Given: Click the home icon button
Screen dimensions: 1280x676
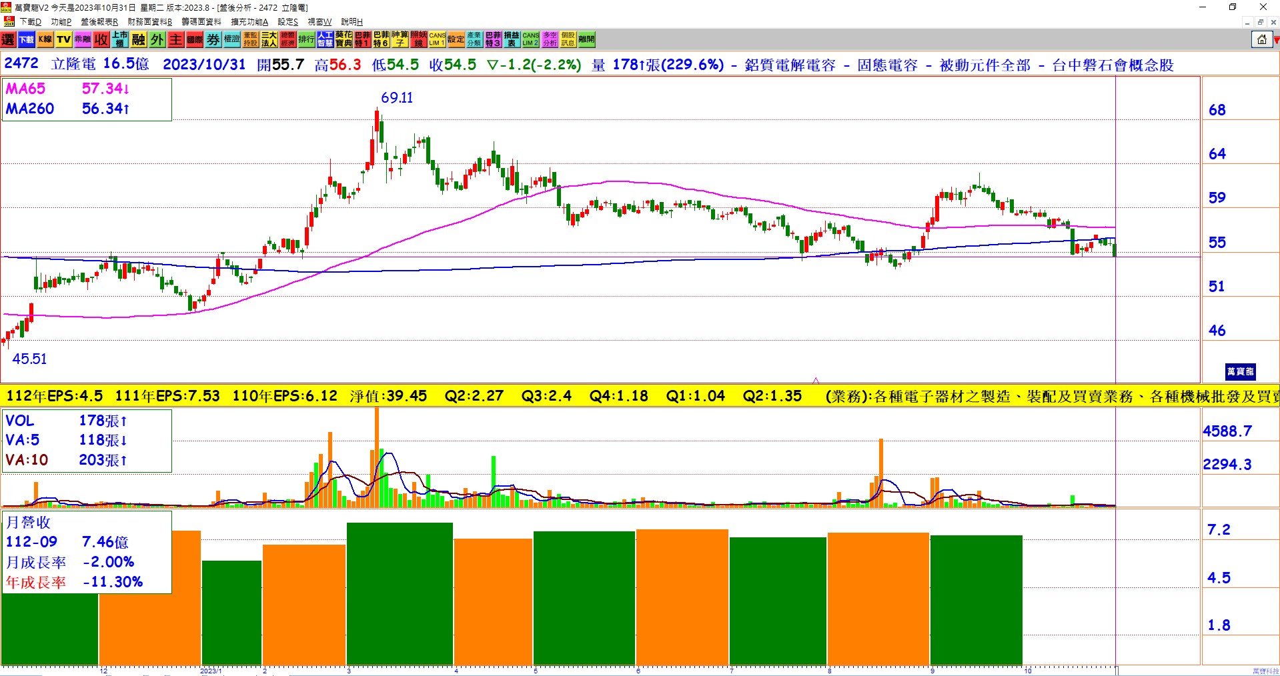Looking at the screenshot, I should coord(1261,40).
